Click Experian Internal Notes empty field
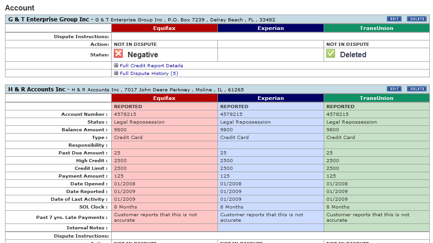Image resolution: width=433 pixels, height=243 pixels. point(271,228)
